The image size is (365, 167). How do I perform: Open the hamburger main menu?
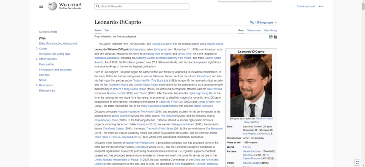point(41,6)
